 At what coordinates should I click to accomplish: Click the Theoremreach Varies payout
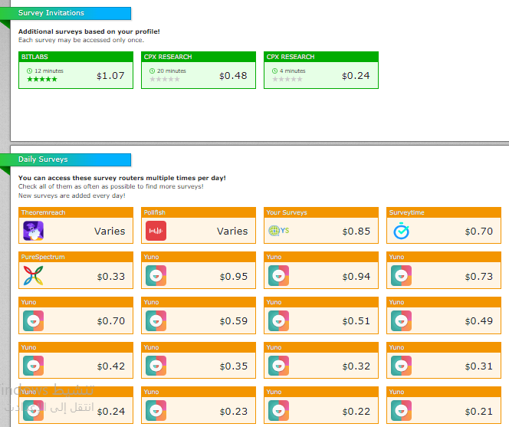pyautogui.click(x=110, y=232)
